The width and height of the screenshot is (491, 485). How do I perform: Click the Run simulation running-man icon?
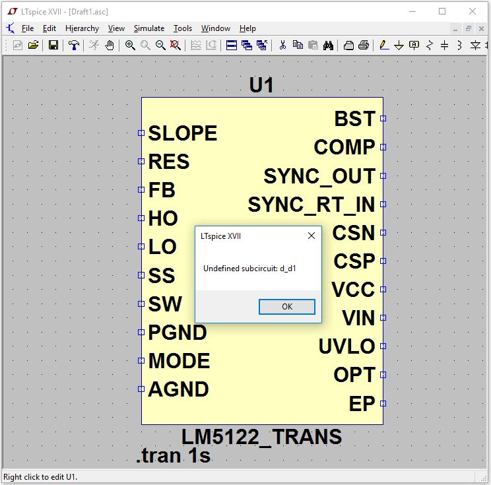[94, 46]
